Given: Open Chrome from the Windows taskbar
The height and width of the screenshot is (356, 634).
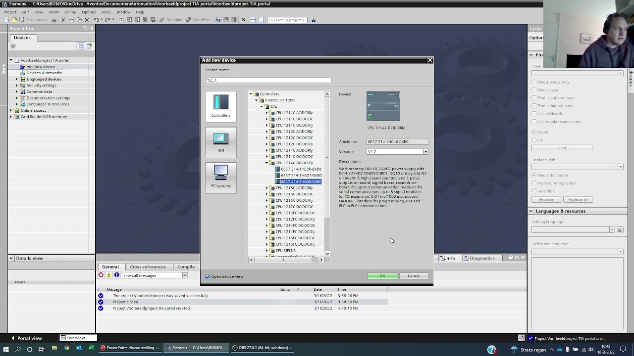Looking at the screenshot, I should click(x=66, y=348).
